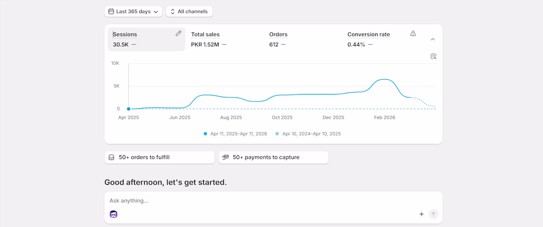Image resolution: width=543 pixels, height=227 pixels.
Task: Click the plus icon in Ask anything box
Action: pyautogui.click(x=422, y=214)
